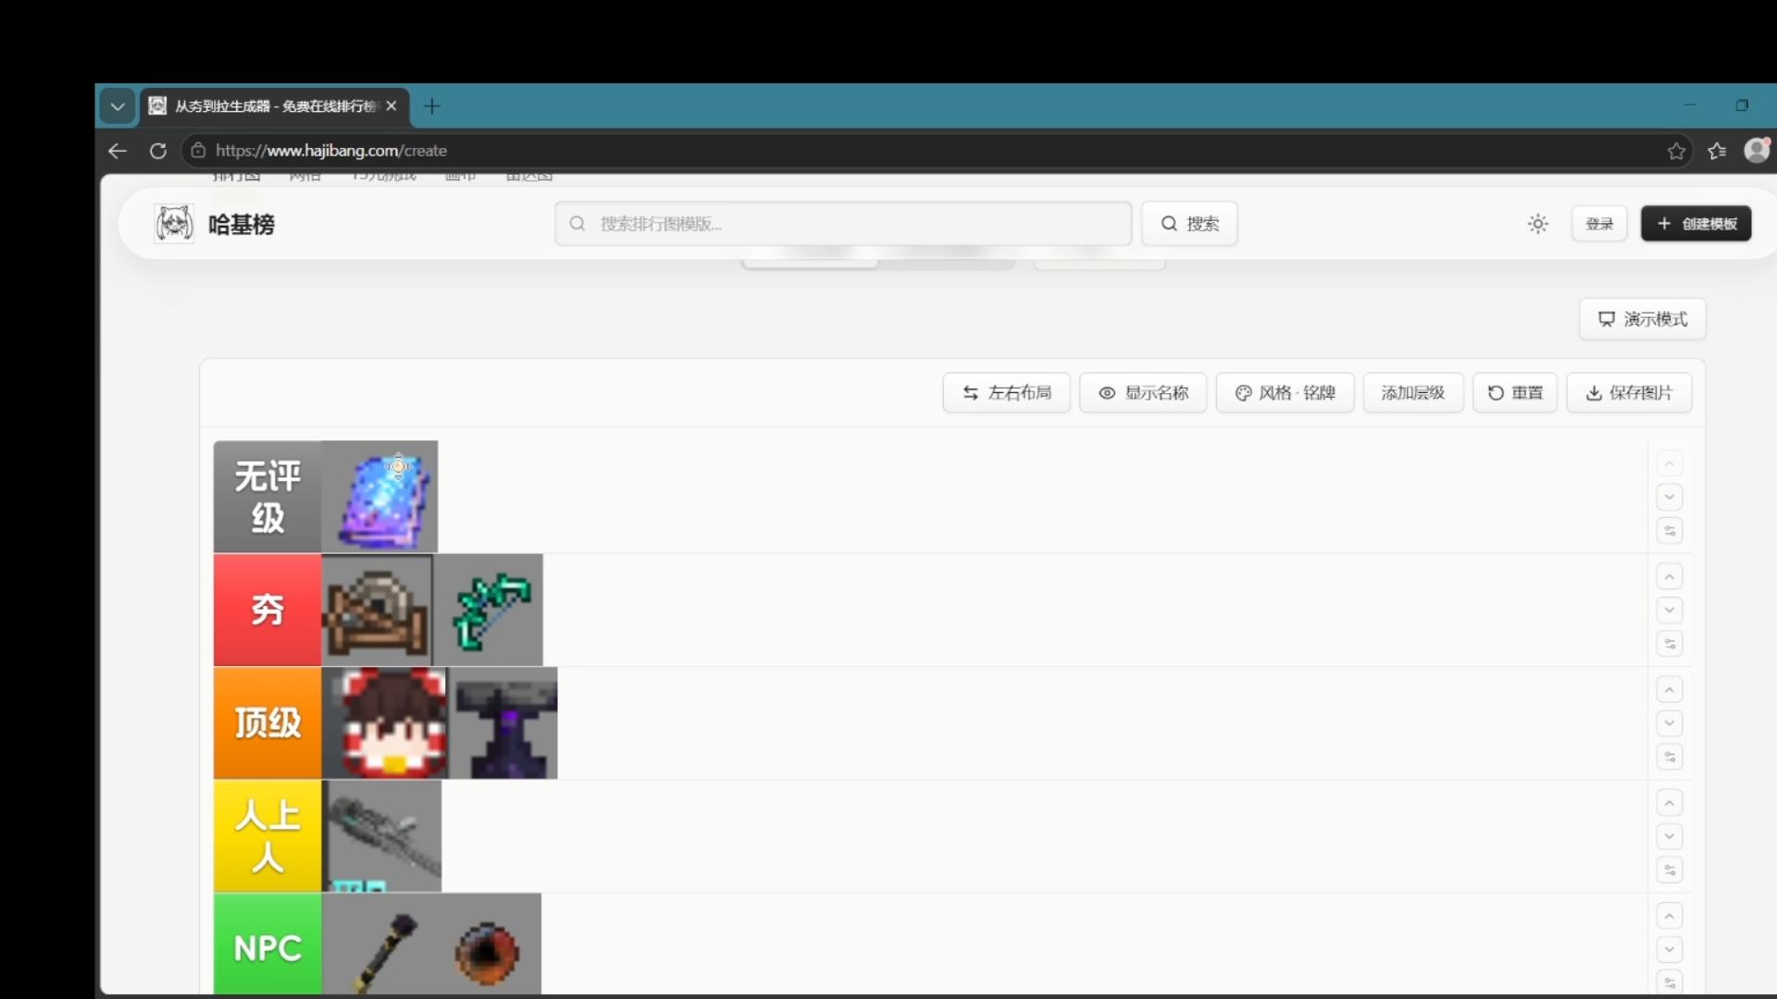Open settings for the 无评级 row

click(1670, 531)
